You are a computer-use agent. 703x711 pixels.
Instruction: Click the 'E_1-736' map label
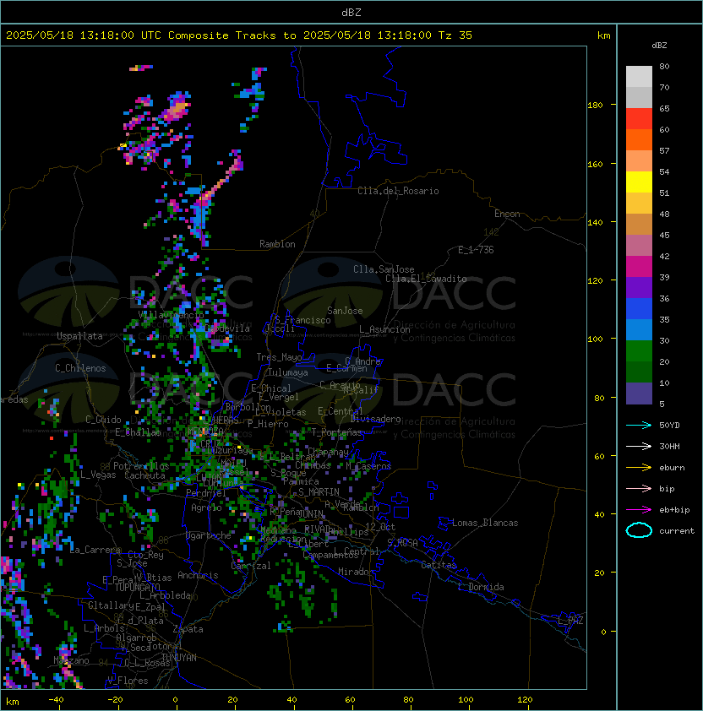coord(476,250)
